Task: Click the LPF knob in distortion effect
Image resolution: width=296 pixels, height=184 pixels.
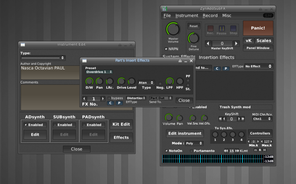Action: tap(169, 81)
